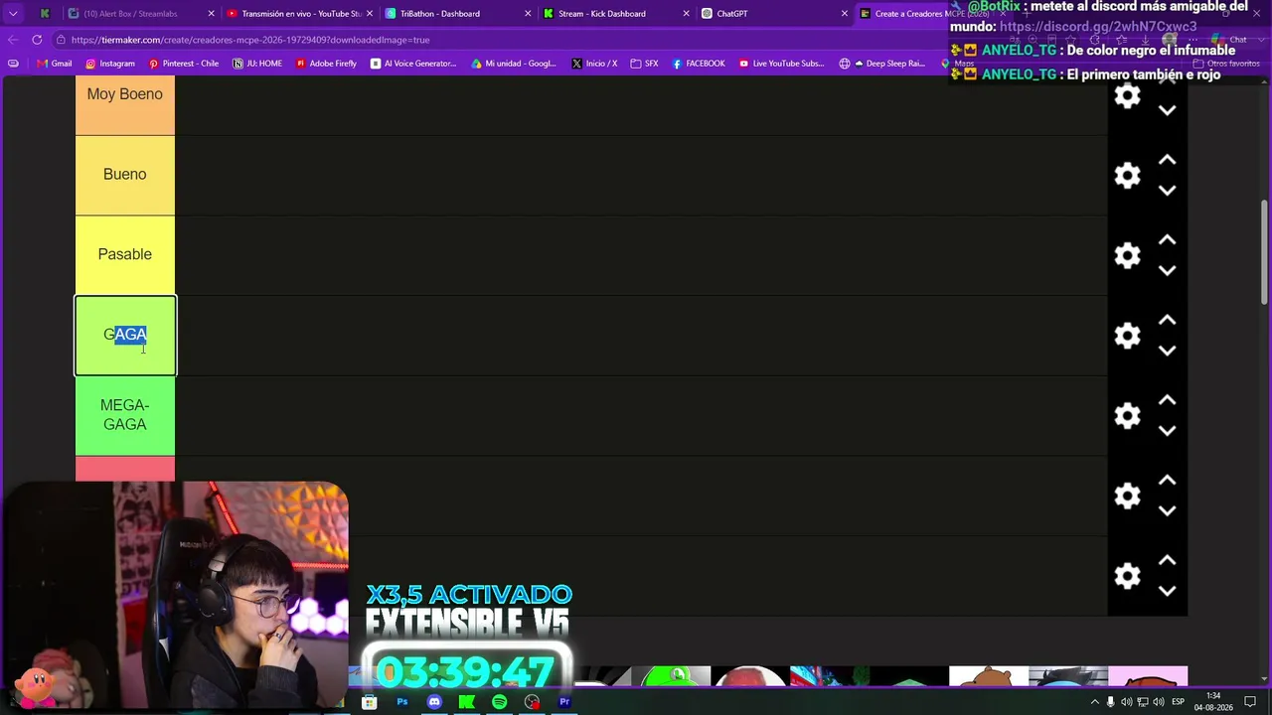Open the taskbar clock and calendar

(1213, 702)
